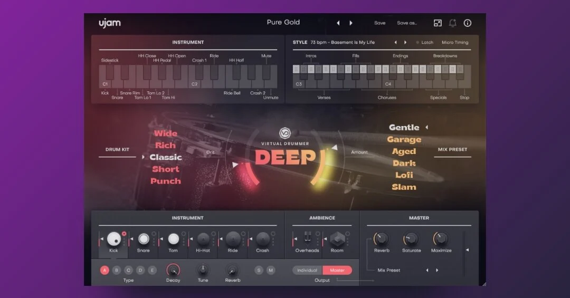Click the Saturate knob

point(411,239)
